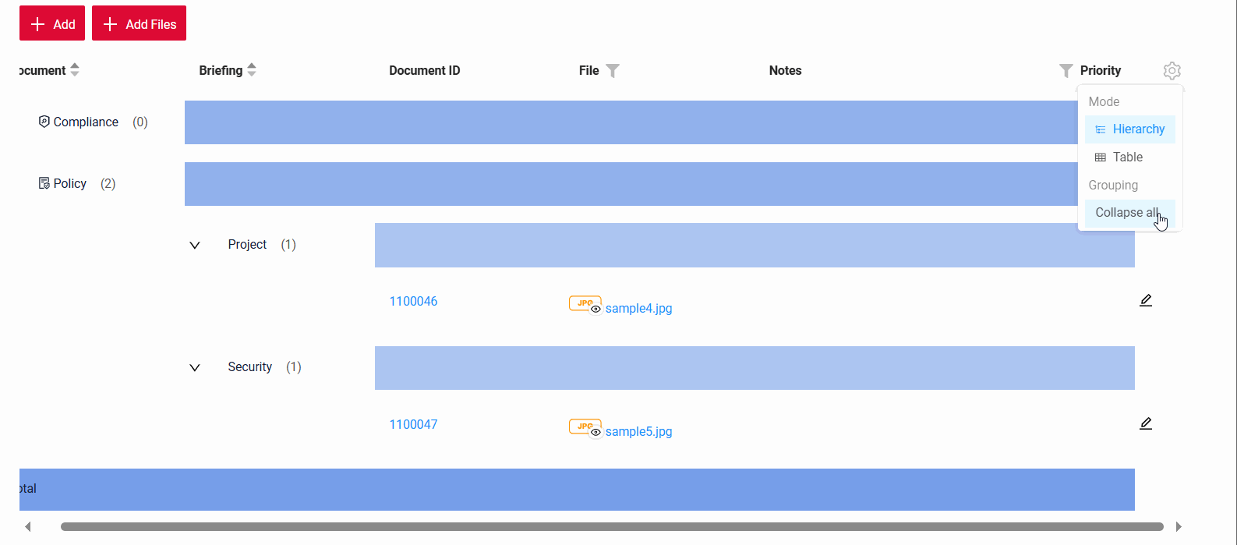Open the table settings gear icon

[x=1172, y=71]
